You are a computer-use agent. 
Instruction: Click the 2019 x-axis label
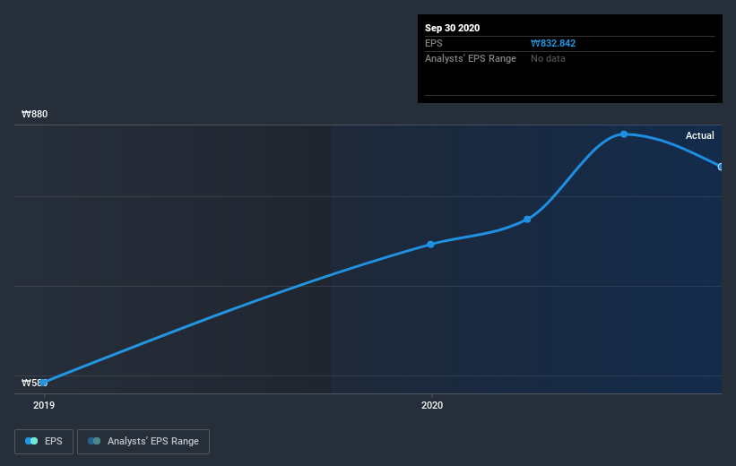(x=44, y=405)
